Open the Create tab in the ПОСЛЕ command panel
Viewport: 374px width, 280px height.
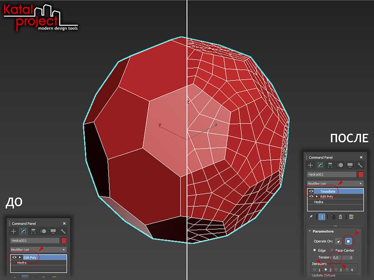tap(311, 165)
